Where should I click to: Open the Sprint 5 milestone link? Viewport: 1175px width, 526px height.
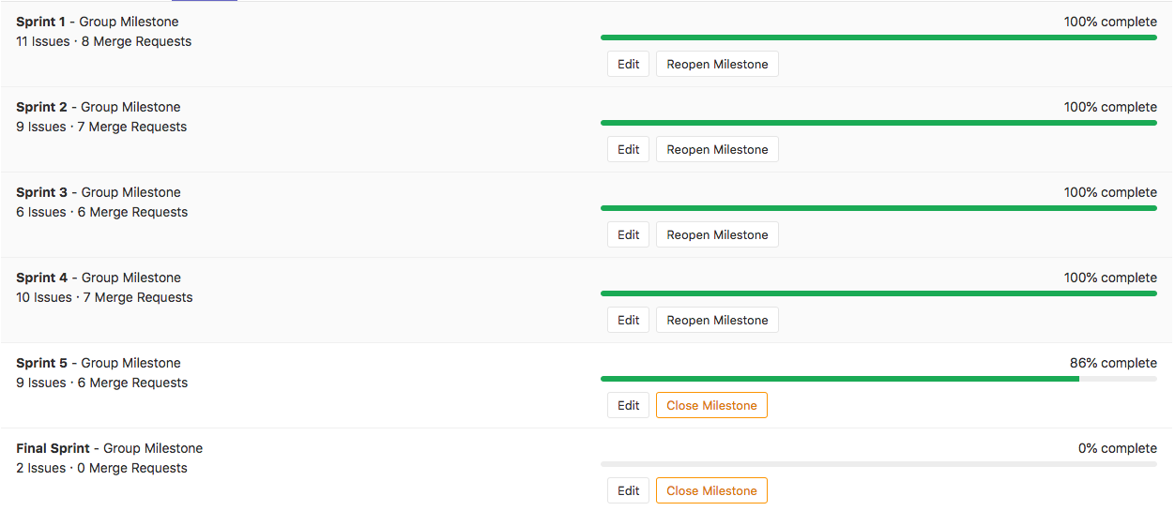41,363
